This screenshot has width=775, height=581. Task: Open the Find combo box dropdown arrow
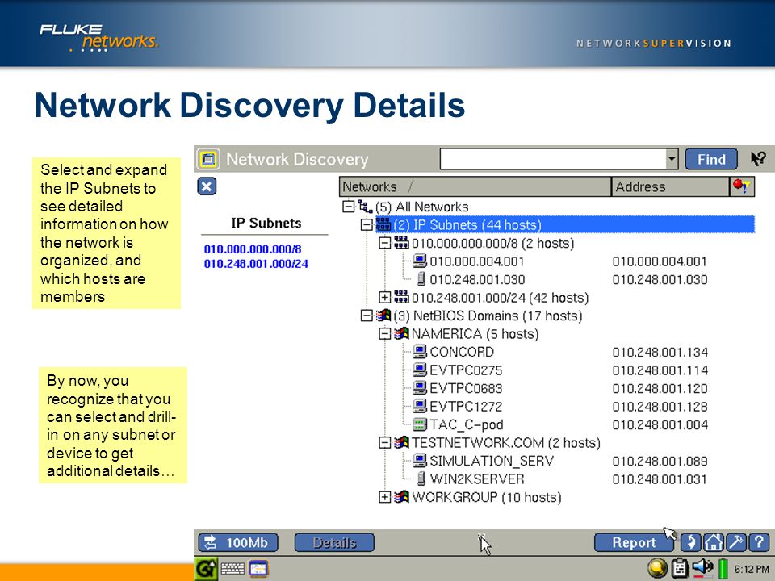coord(671,159)
